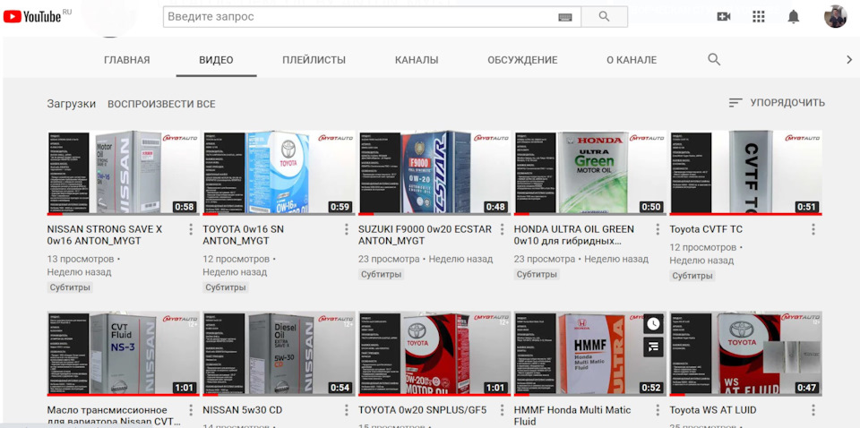860x428 pixels.
Task: Open Toyota WS AT LUID video title
Action: coord(713,410)
